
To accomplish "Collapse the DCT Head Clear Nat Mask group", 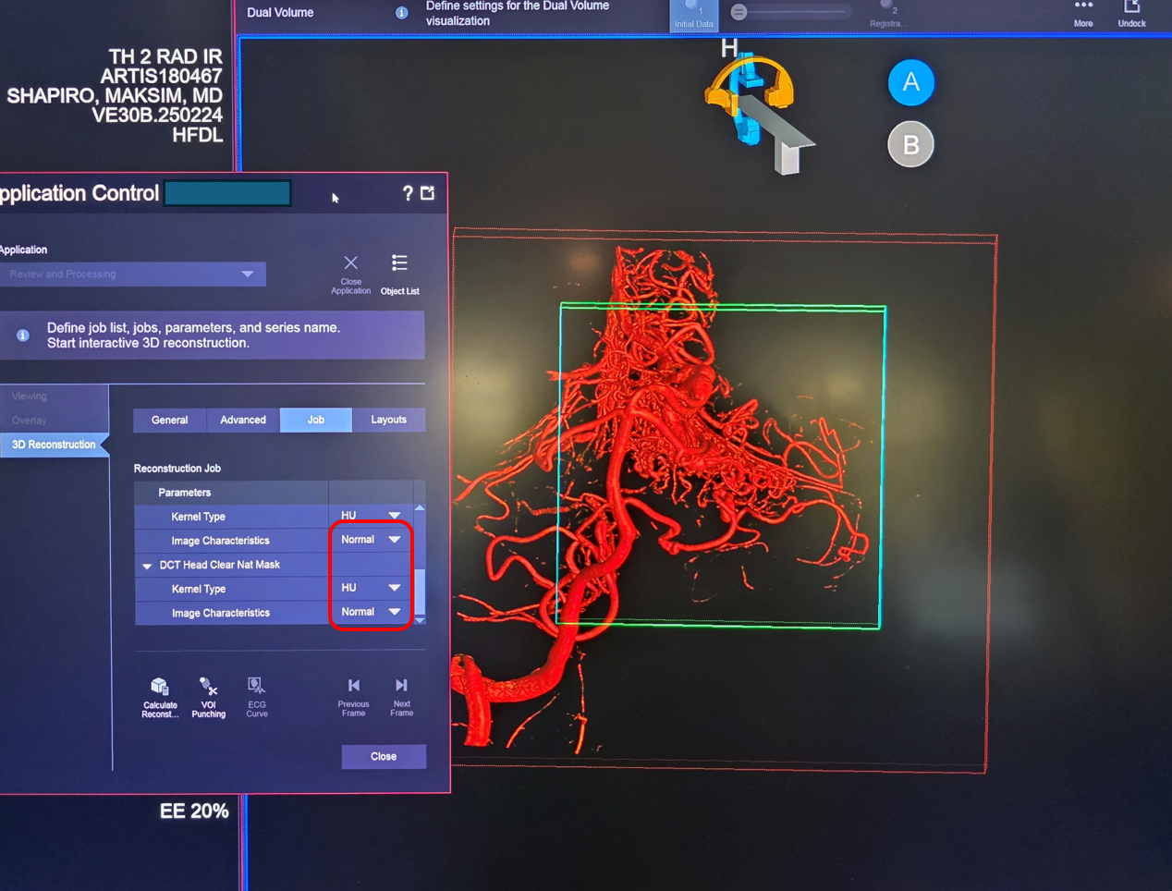I will click(147, 566).
